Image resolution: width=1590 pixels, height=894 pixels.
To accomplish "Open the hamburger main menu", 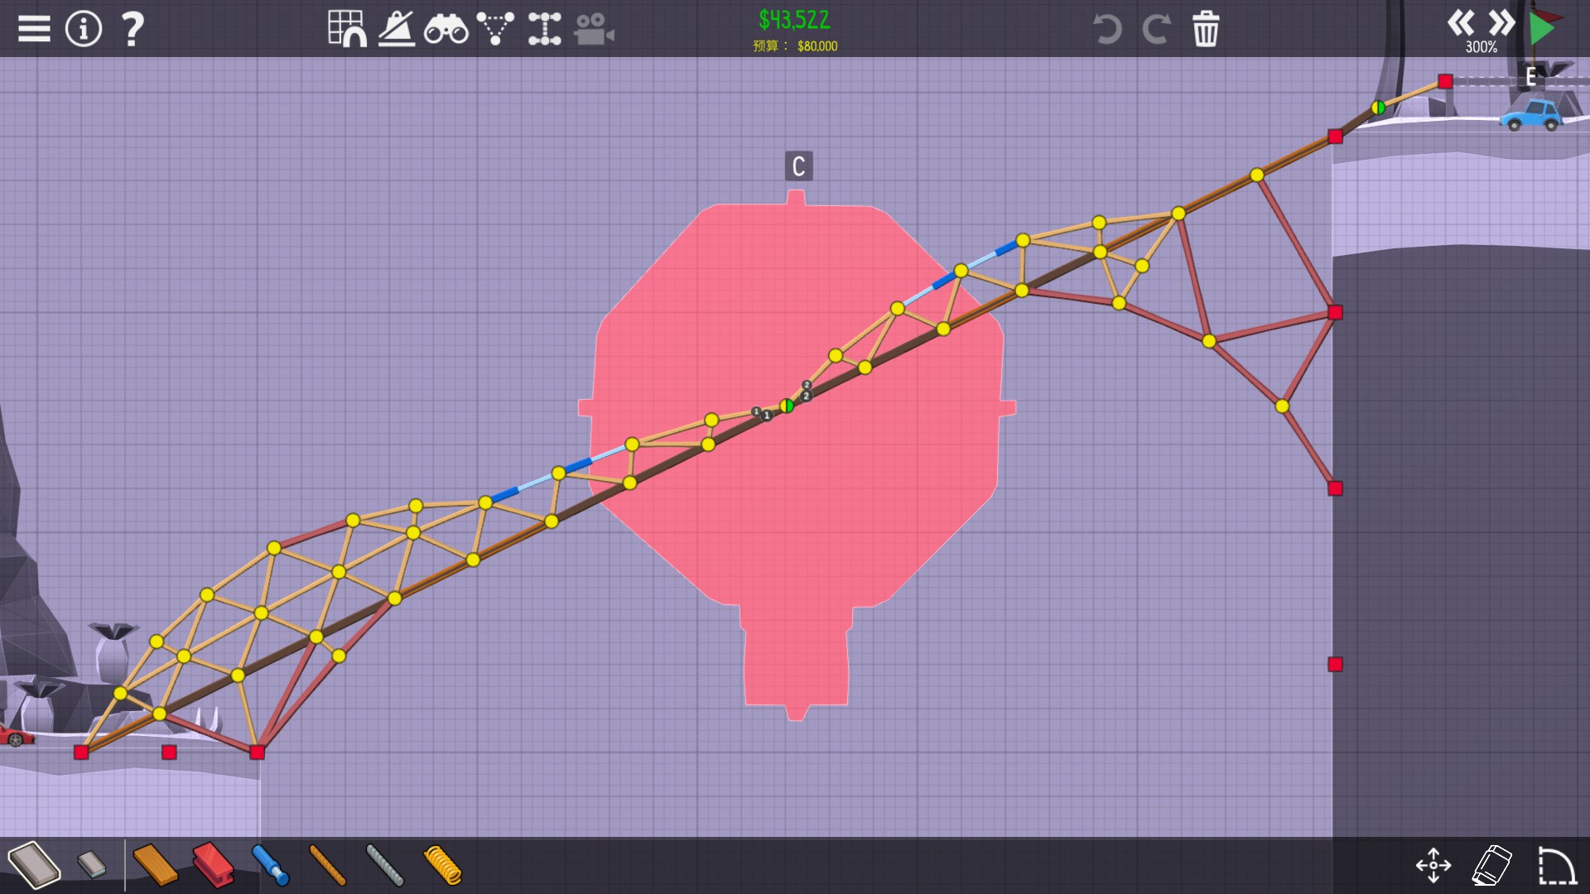I will click(x=34, y=29).
